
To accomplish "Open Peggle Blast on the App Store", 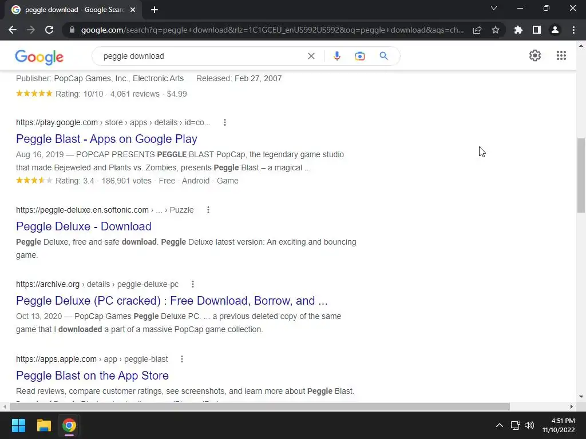I will click(92, 376).
